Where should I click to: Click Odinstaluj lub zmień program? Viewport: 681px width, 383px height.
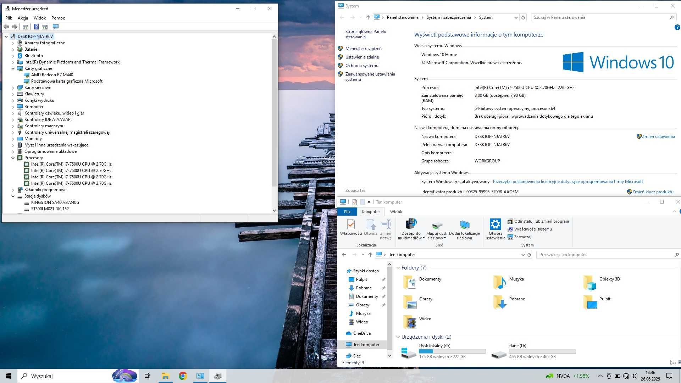tap(538, 221)
